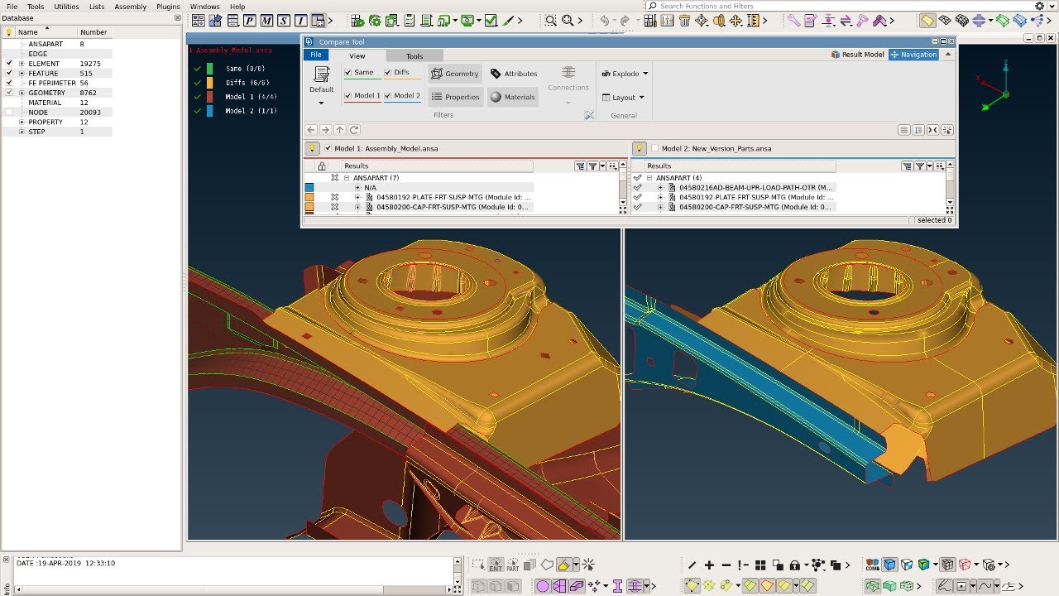
Task: Expand the FEATURE tree item
Action: (x=22, y=74)
